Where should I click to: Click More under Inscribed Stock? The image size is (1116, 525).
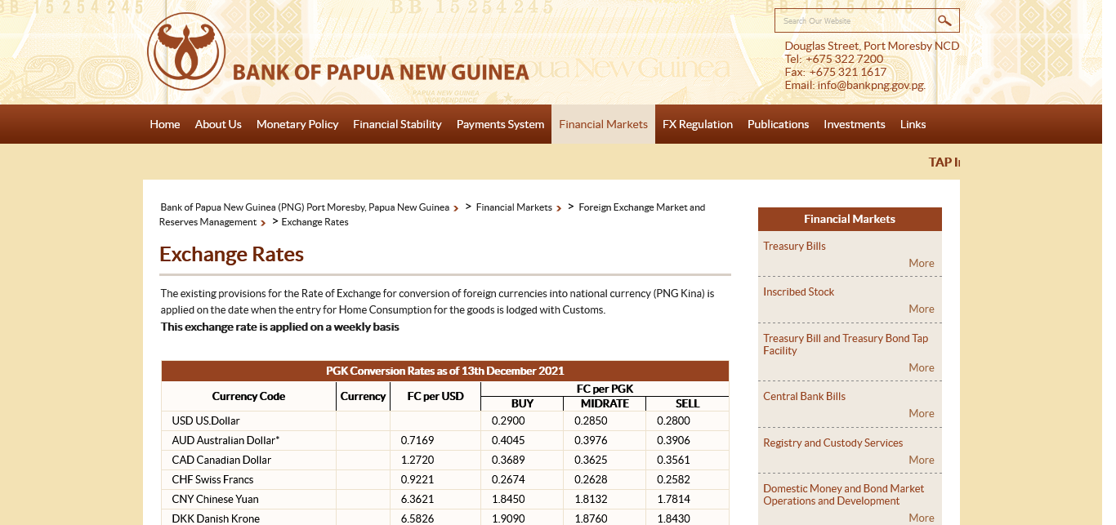(x=921, y=309)
